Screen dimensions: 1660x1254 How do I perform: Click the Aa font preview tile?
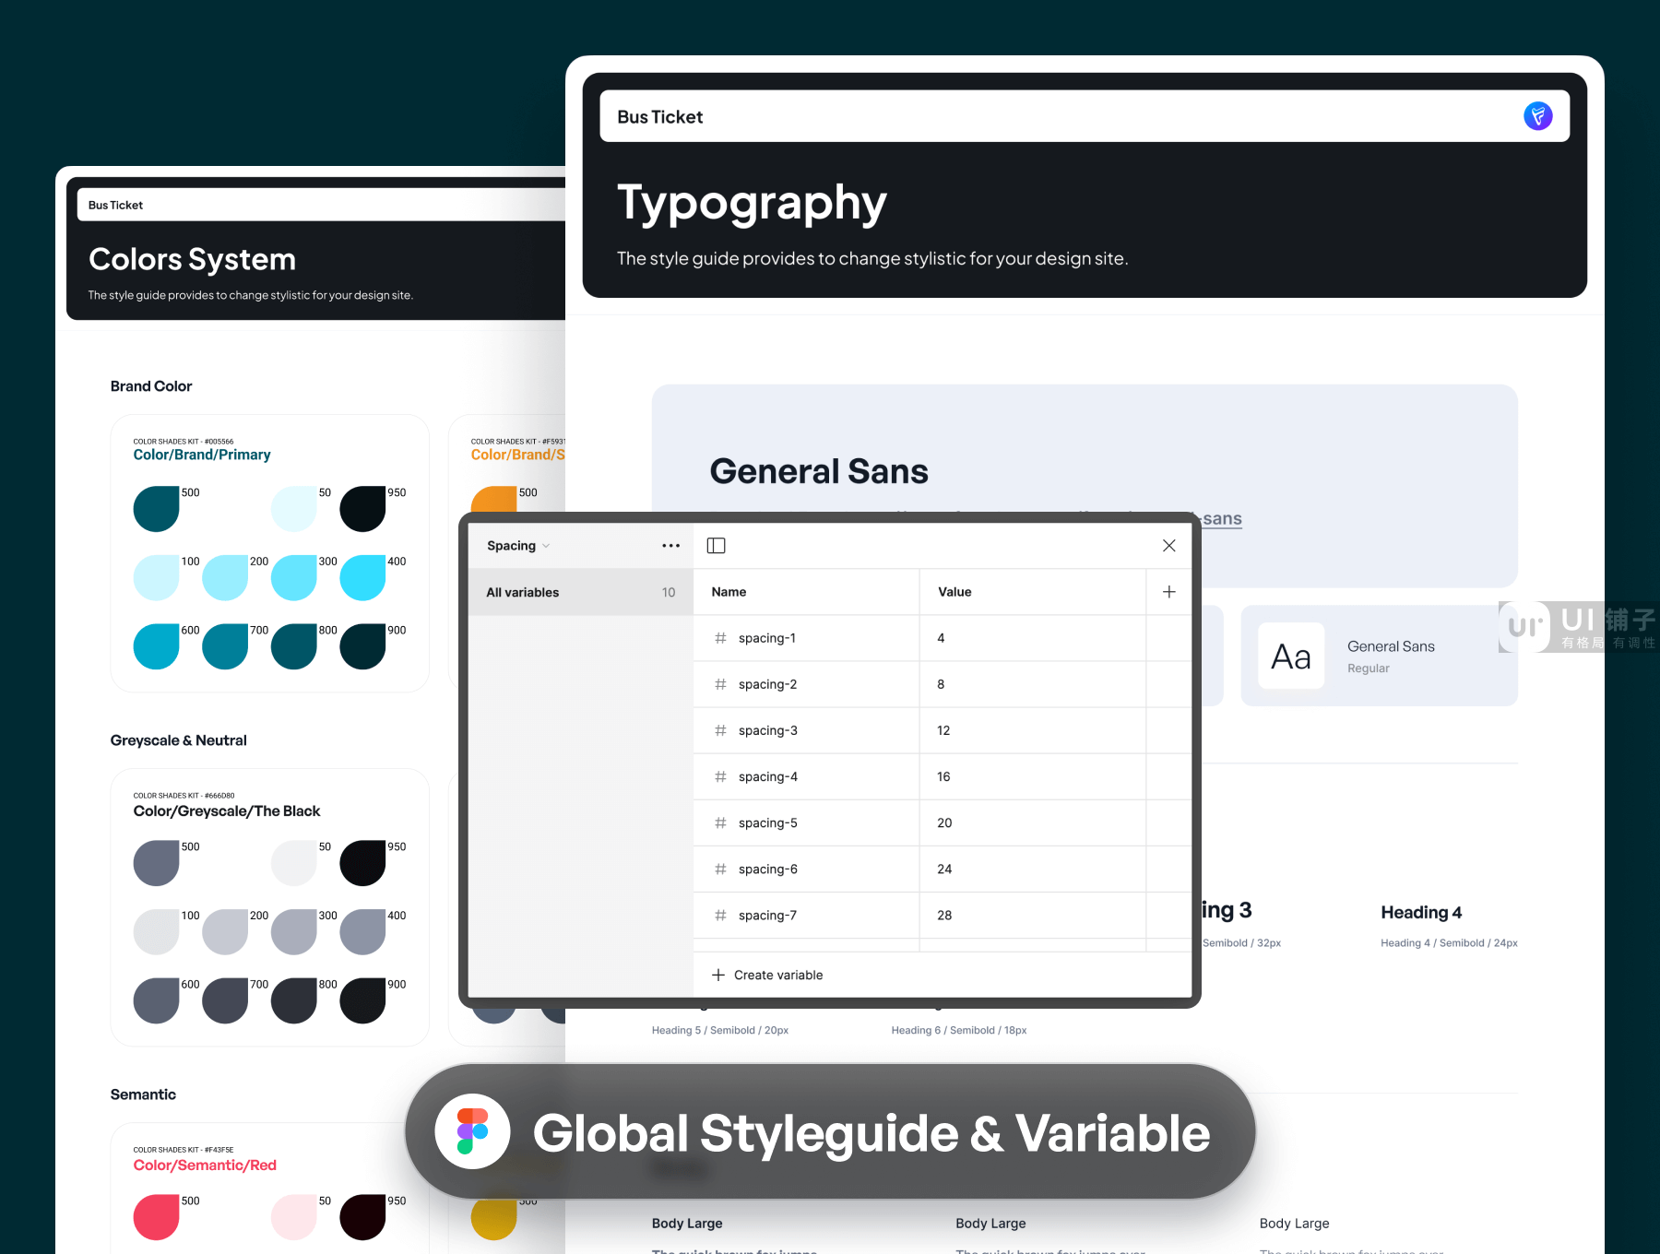(x=1291, y=656)
